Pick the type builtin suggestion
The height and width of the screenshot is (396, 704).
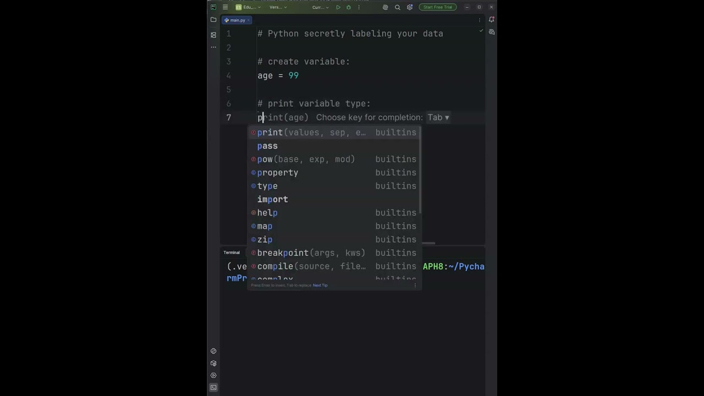pos(334,186)
